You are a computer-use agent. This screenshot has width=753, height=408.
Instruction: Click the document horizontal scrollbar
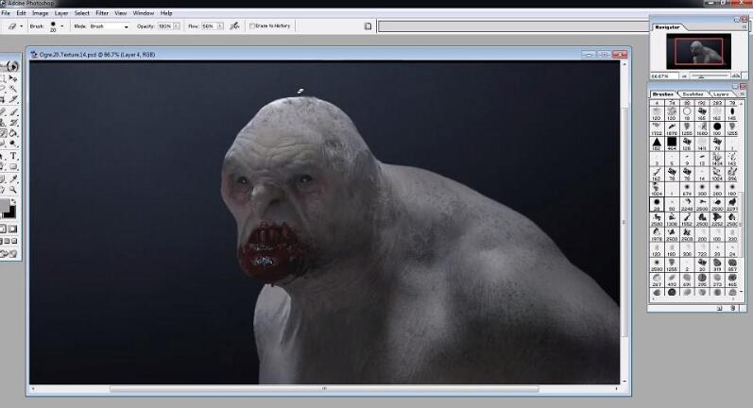324,389
